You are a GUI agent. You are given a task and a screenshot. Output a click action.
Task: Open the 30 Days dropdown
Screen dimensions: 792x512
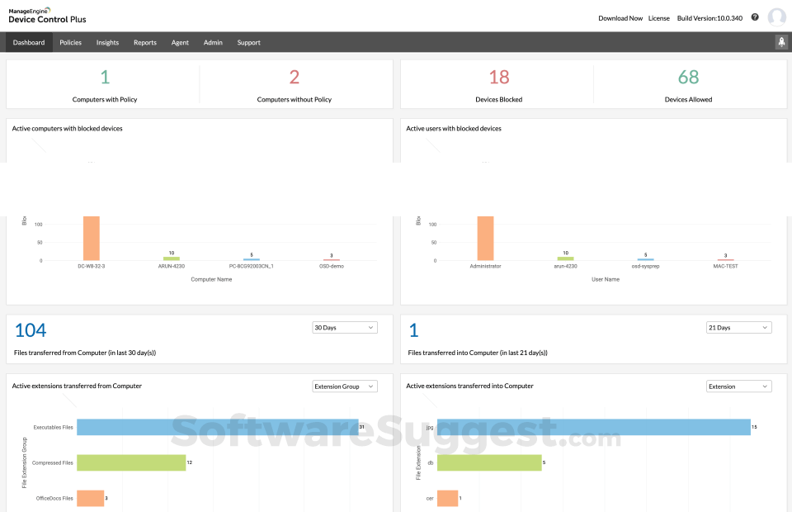[344, 327]
